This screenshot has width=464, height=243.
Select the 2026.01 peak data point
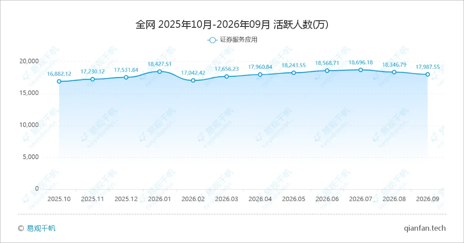tap(160, 71)
